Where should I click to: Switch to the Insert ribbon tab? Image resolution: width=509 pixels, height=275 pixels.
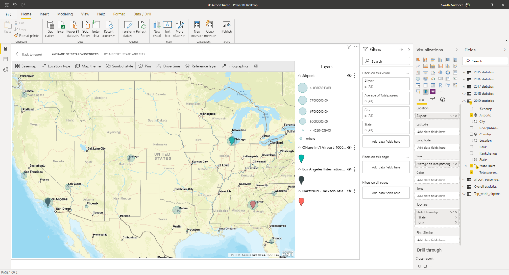(44, 14)
